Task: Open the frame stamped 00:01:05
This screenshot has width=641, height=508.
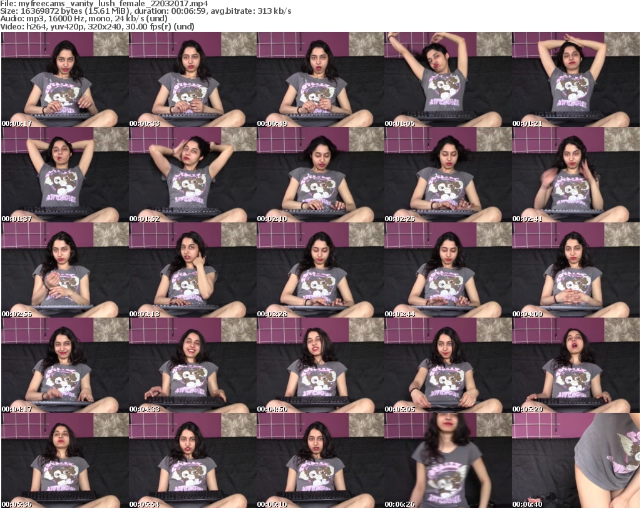Action: click(x=448, y=80)
